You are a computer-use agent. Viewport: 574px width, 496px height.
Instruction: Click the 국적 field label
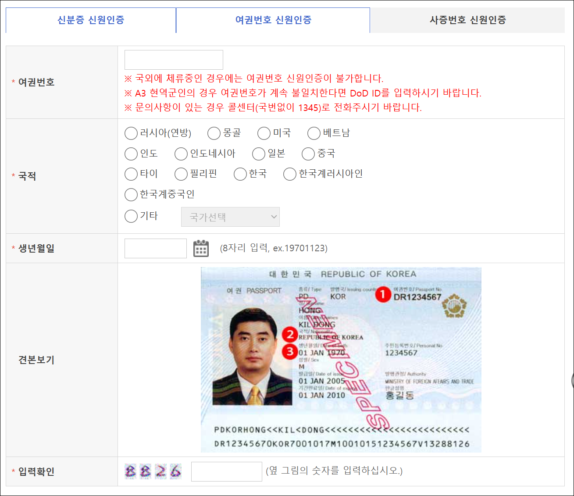(x=27, y=176)
